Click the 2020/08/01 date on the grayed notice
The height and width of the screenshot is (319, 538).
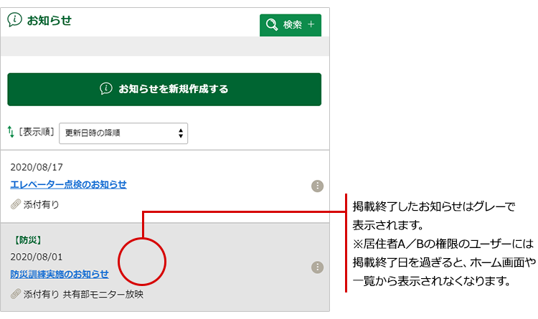pos(37,256)
